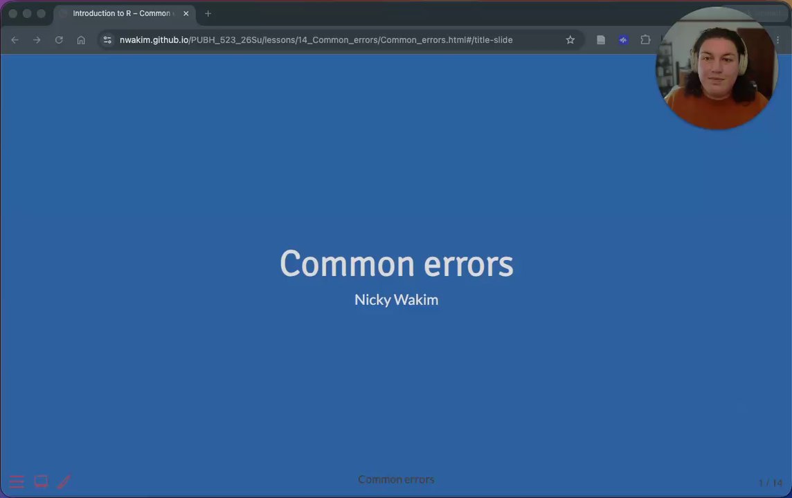Click the blue extension icon in toolbar

(623, 40)
